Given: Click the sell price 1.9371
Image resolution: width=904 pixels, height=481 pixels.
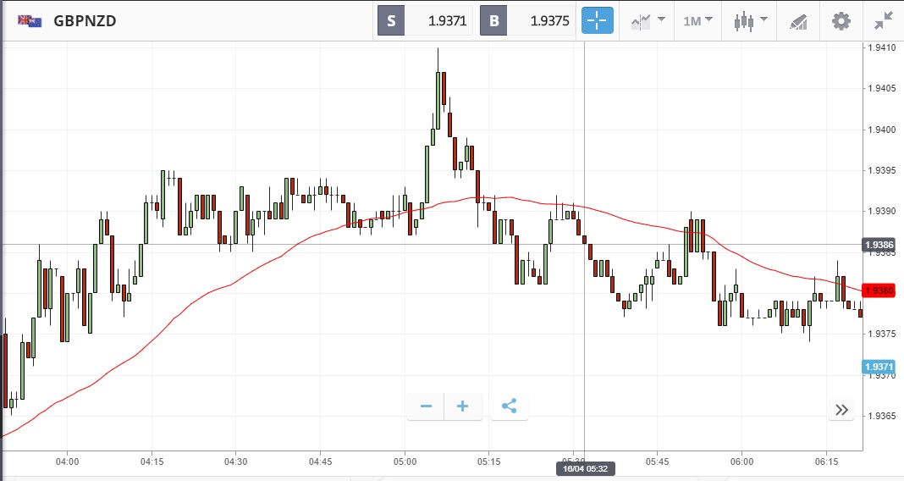Looking at the screenshot, I should pyautogui.click(x=447, y=21).
